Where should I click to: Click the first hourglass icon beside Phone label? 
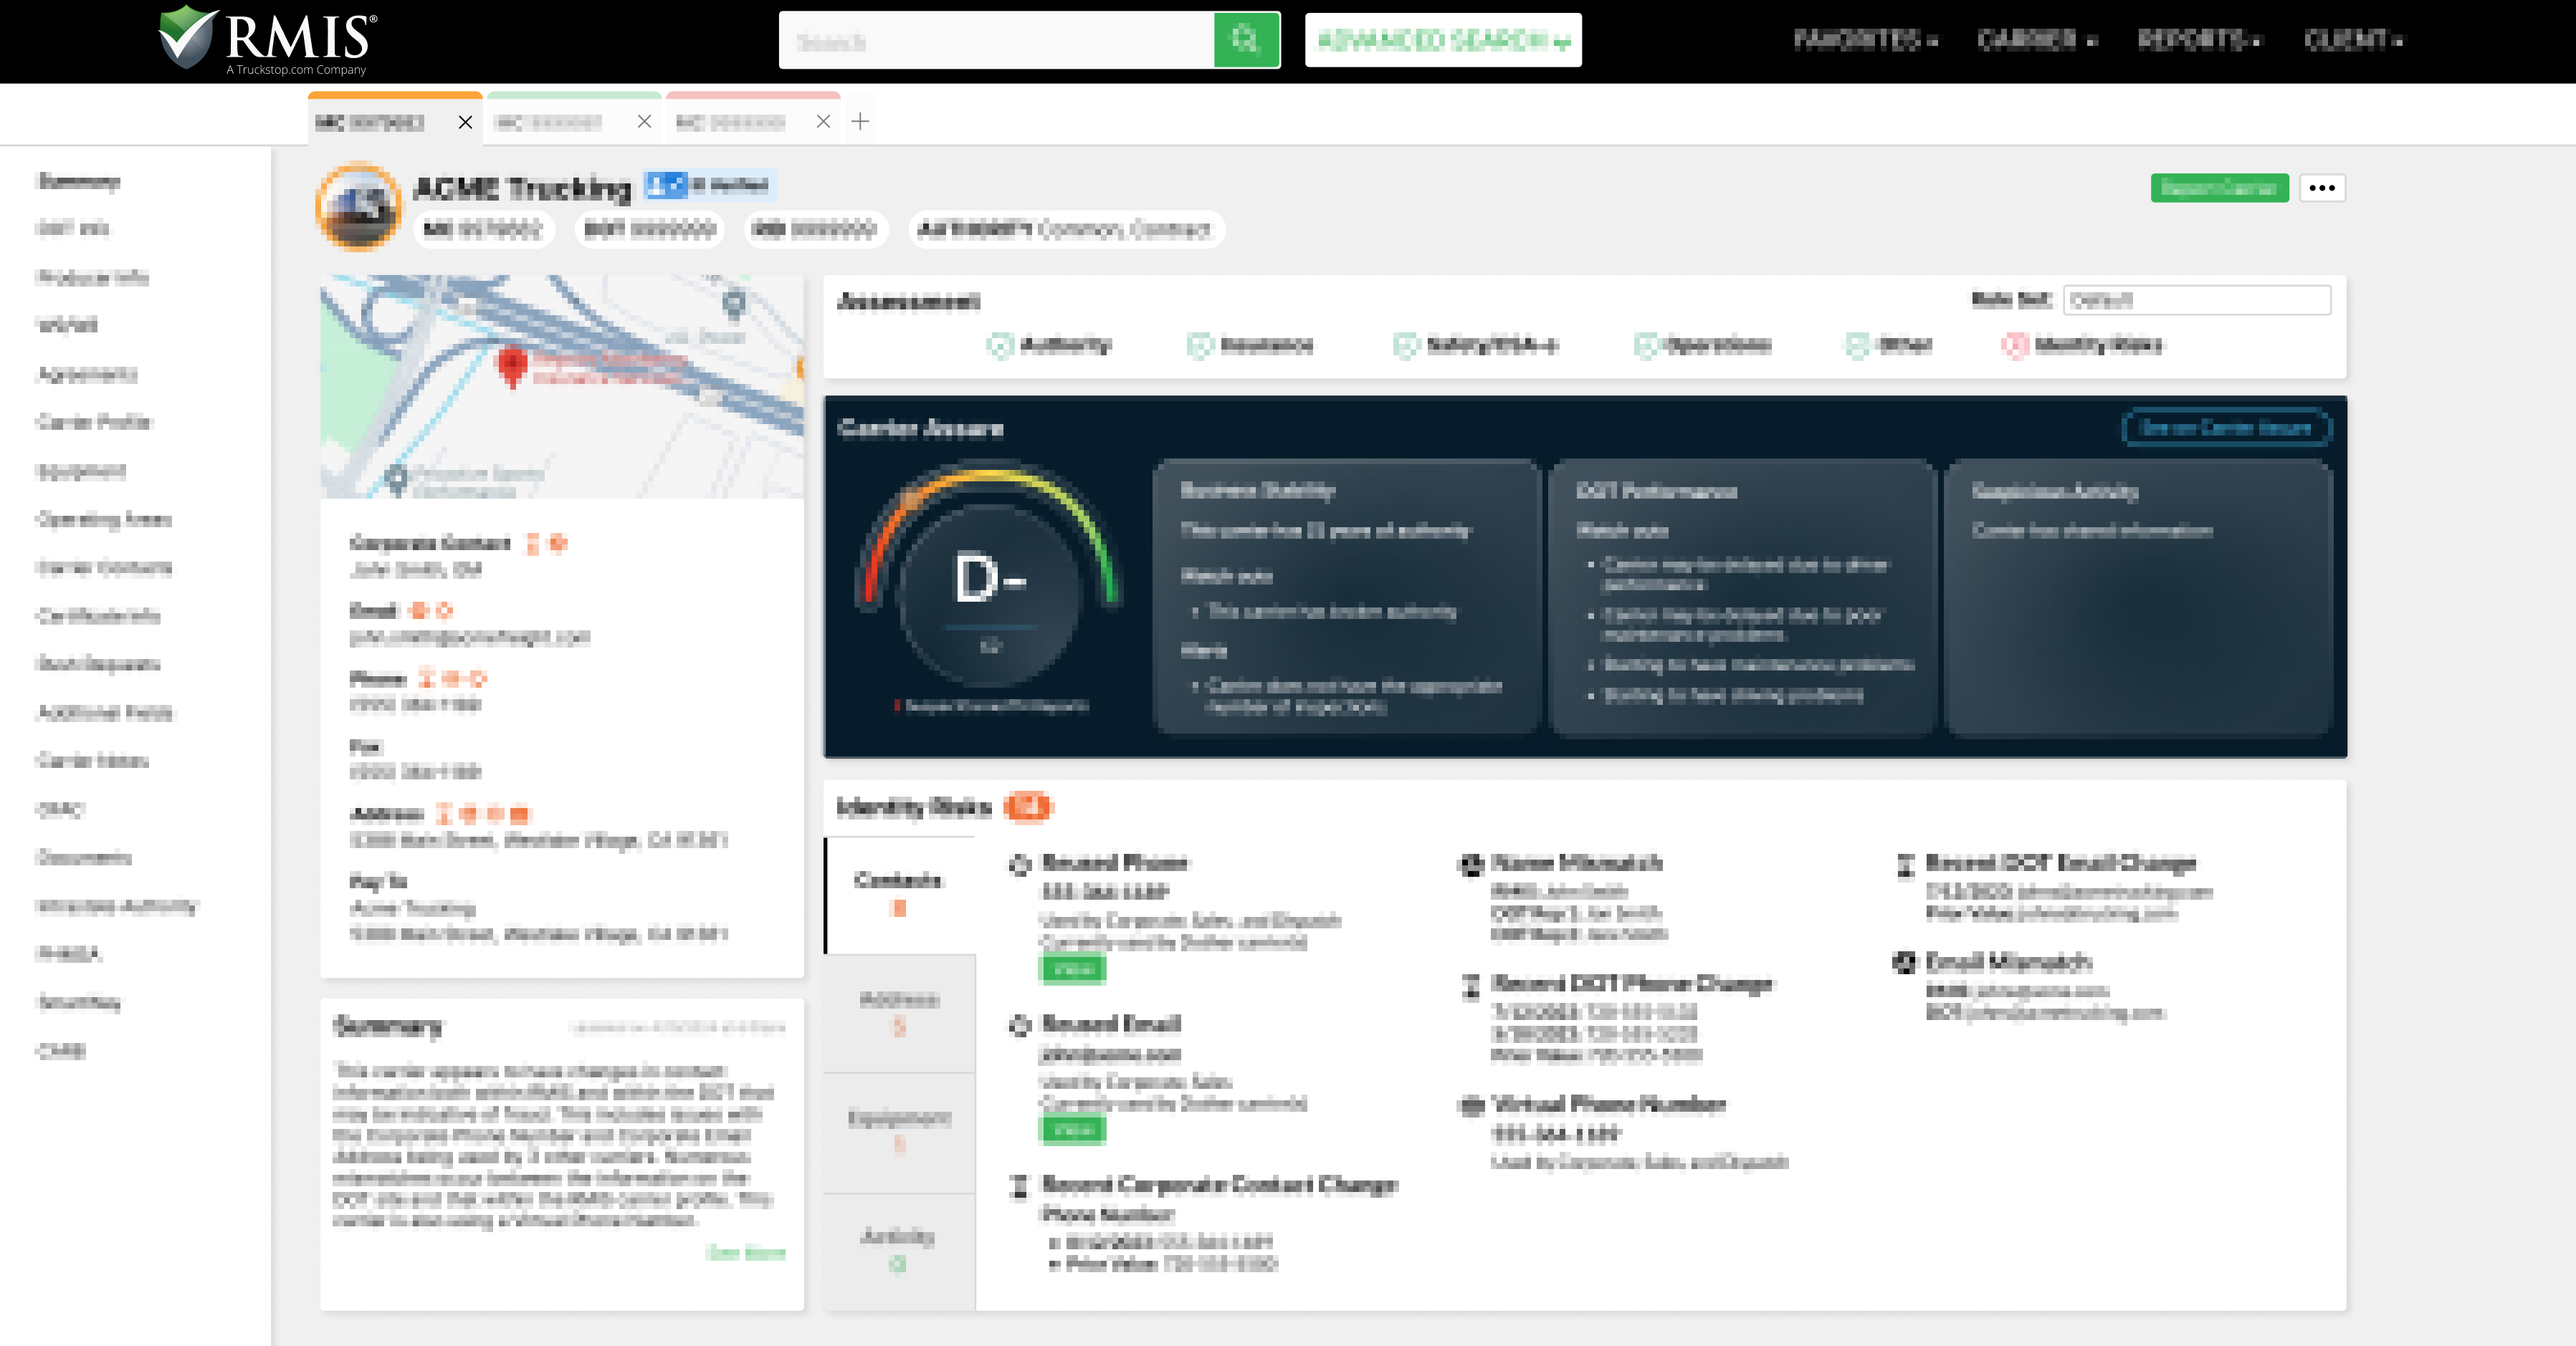click(426, 678)
